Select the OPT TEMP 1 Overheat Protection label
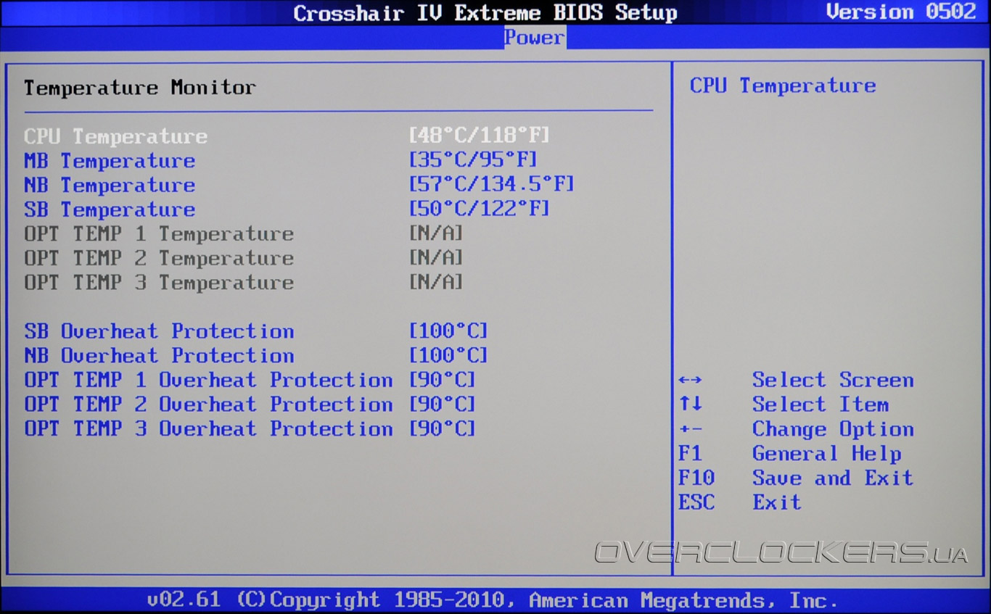This screenshot has width=991, height=614. pos(208,381)
